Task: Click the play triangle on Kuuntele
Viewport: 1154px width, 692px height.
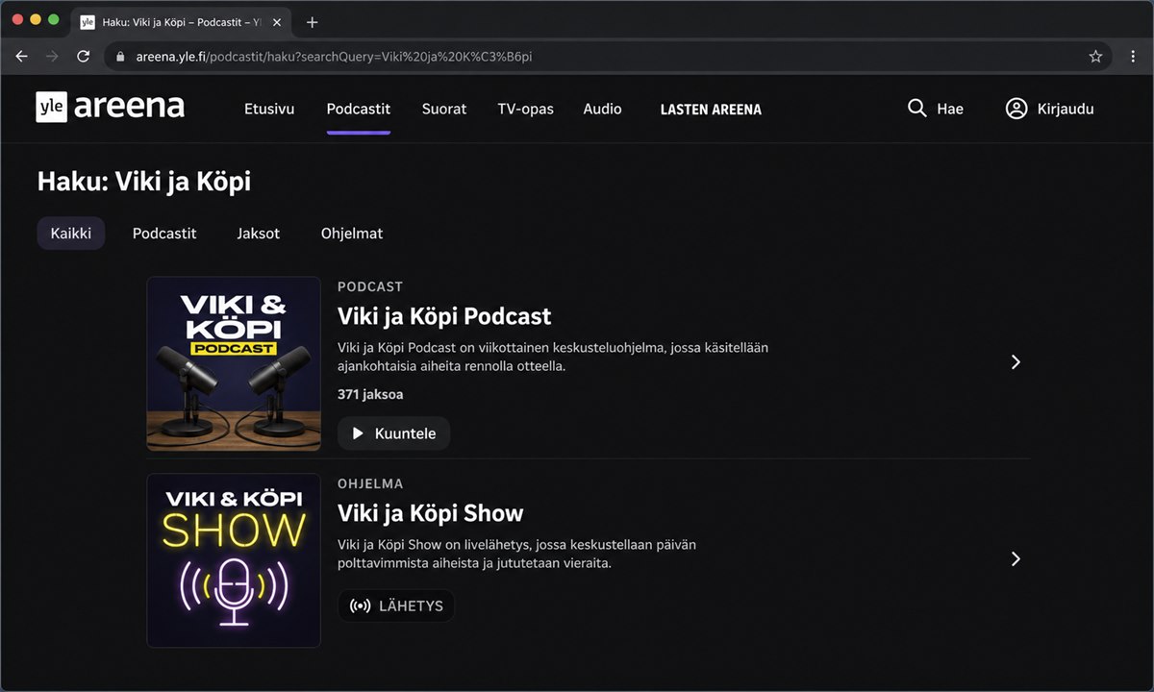Action: click(x=358, y=433)
